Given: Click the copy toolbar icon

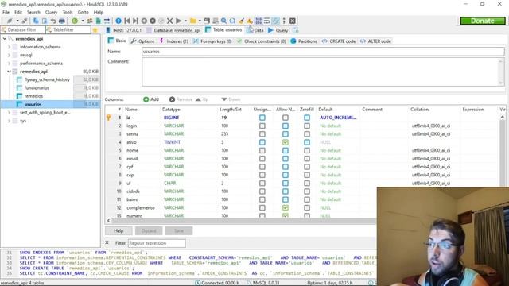Looking at the screenshot, I should 36,21.
